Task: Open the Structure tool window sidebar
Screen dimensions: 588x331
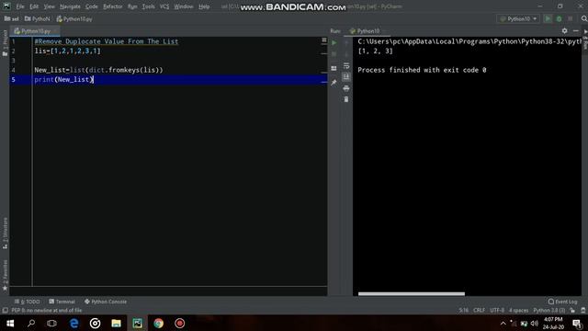Action: click(x=5, y=233)
